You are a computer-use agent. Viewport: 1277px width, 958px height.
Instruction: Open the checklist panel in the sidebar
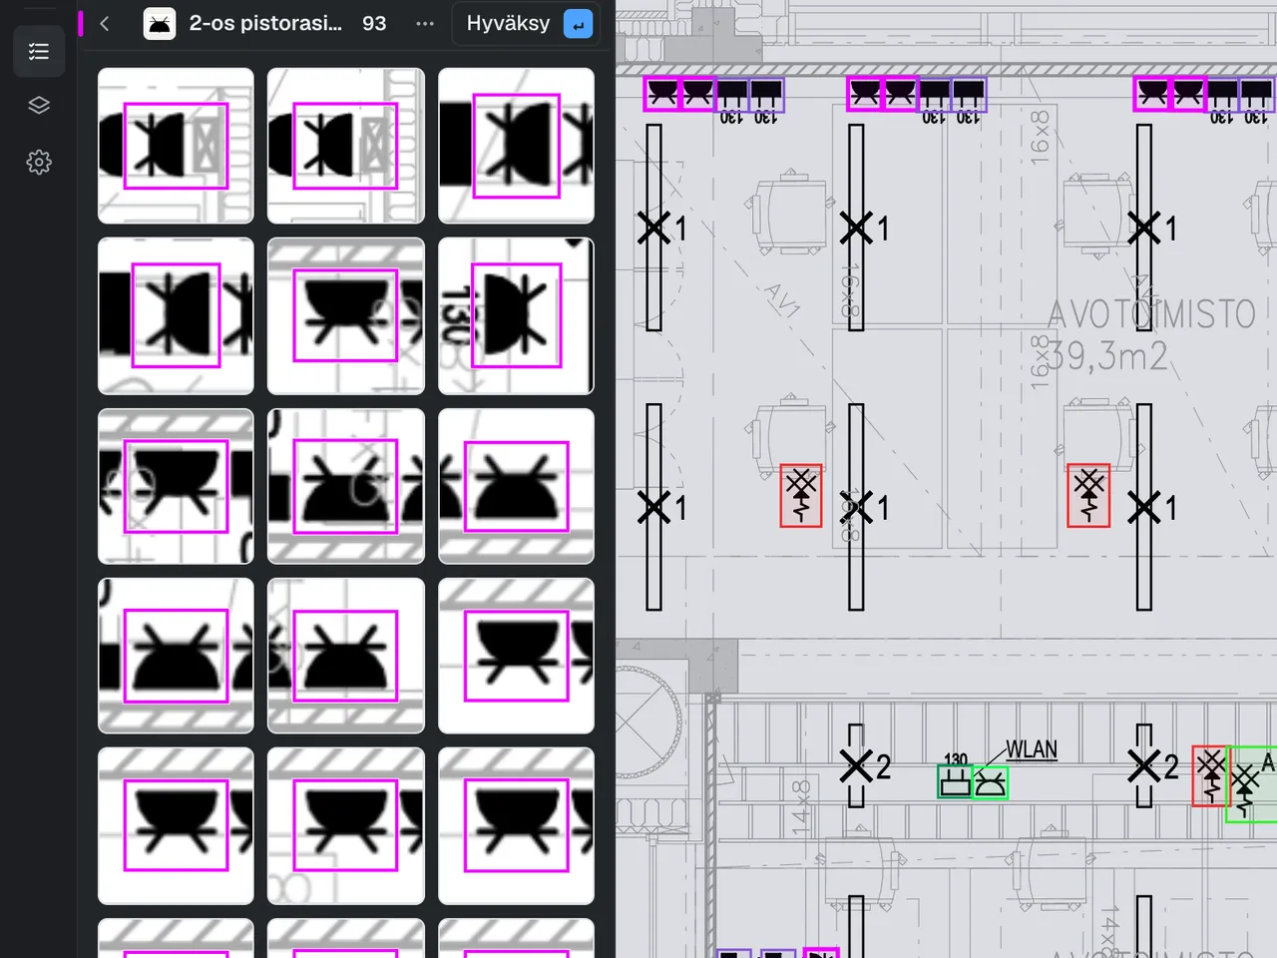(x=39, y=51)
